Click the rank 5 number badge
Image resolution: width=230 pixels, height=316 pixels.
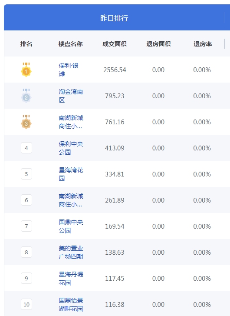click(x=26, y=174)
